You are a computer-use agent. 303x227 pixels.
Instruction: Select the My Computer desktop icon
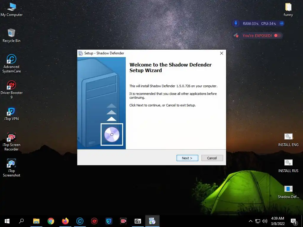pos(12,10)
